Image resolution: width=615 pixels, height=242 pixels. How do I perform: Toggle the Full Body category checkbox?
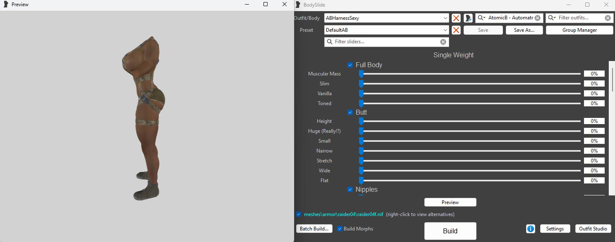[x=350, y=65]
